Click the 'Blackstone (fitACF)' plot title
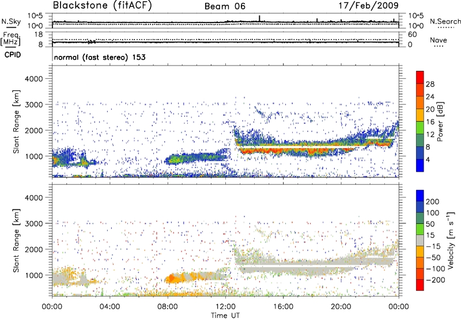461x319 pixels. pos(103,5)
